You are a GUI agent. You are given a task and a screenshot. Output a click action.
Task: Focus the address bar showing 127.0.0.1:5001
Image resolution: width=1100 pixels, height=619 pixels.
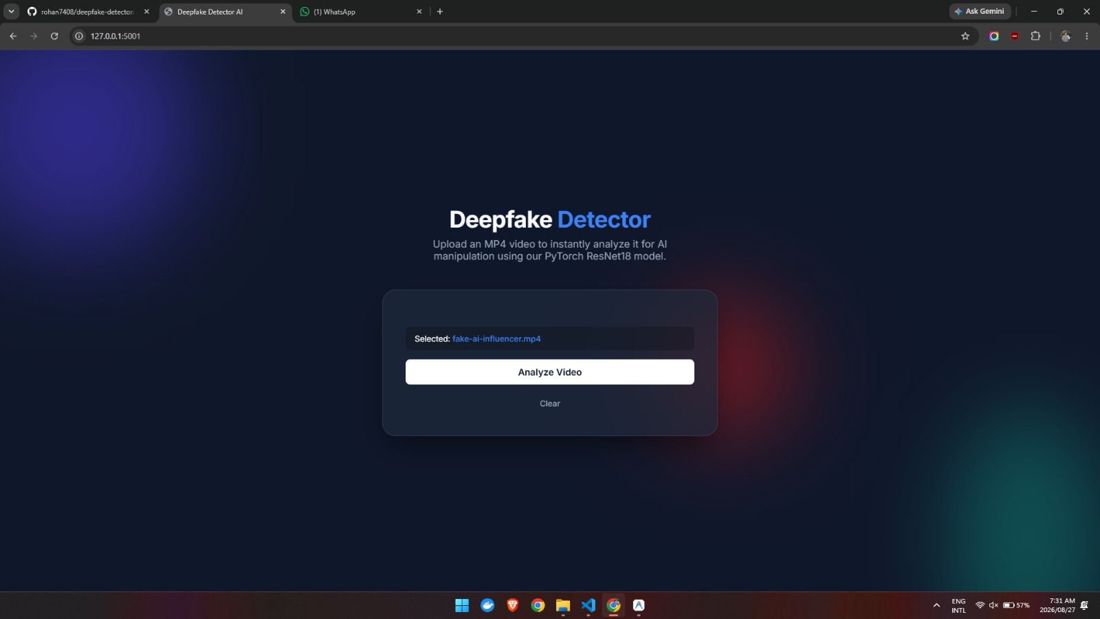tap(522, 36)
